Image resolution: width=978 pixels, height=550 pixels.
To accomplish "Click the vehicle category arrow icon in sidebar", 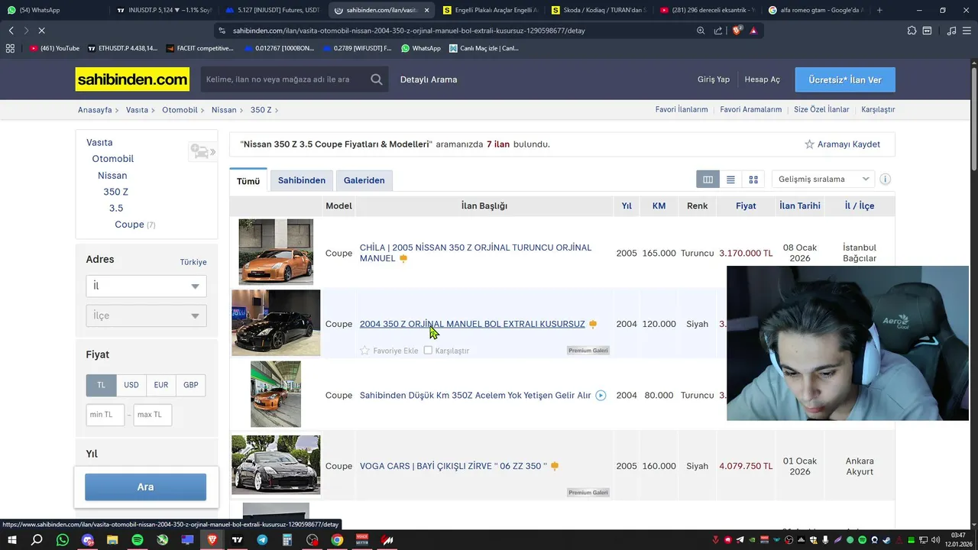I will pos(202,152).
